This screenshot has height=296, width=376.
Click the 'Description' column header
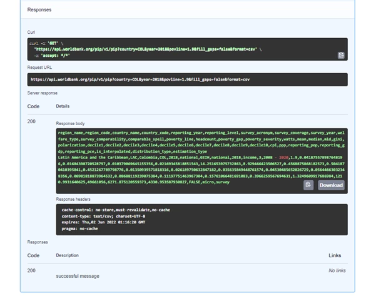pyautogui.click(x=67, y=255)
